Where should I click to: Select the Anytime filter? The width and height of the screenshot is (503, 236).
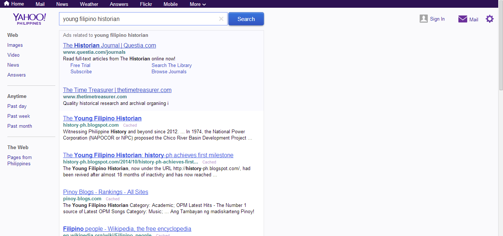pos(17,96)
